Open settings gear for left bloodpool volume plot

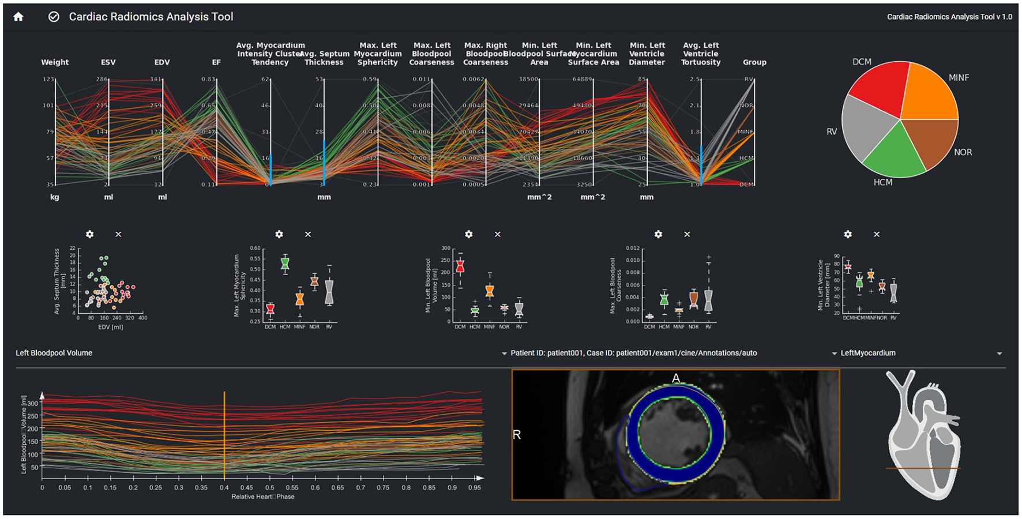click(x=469, y=234)
